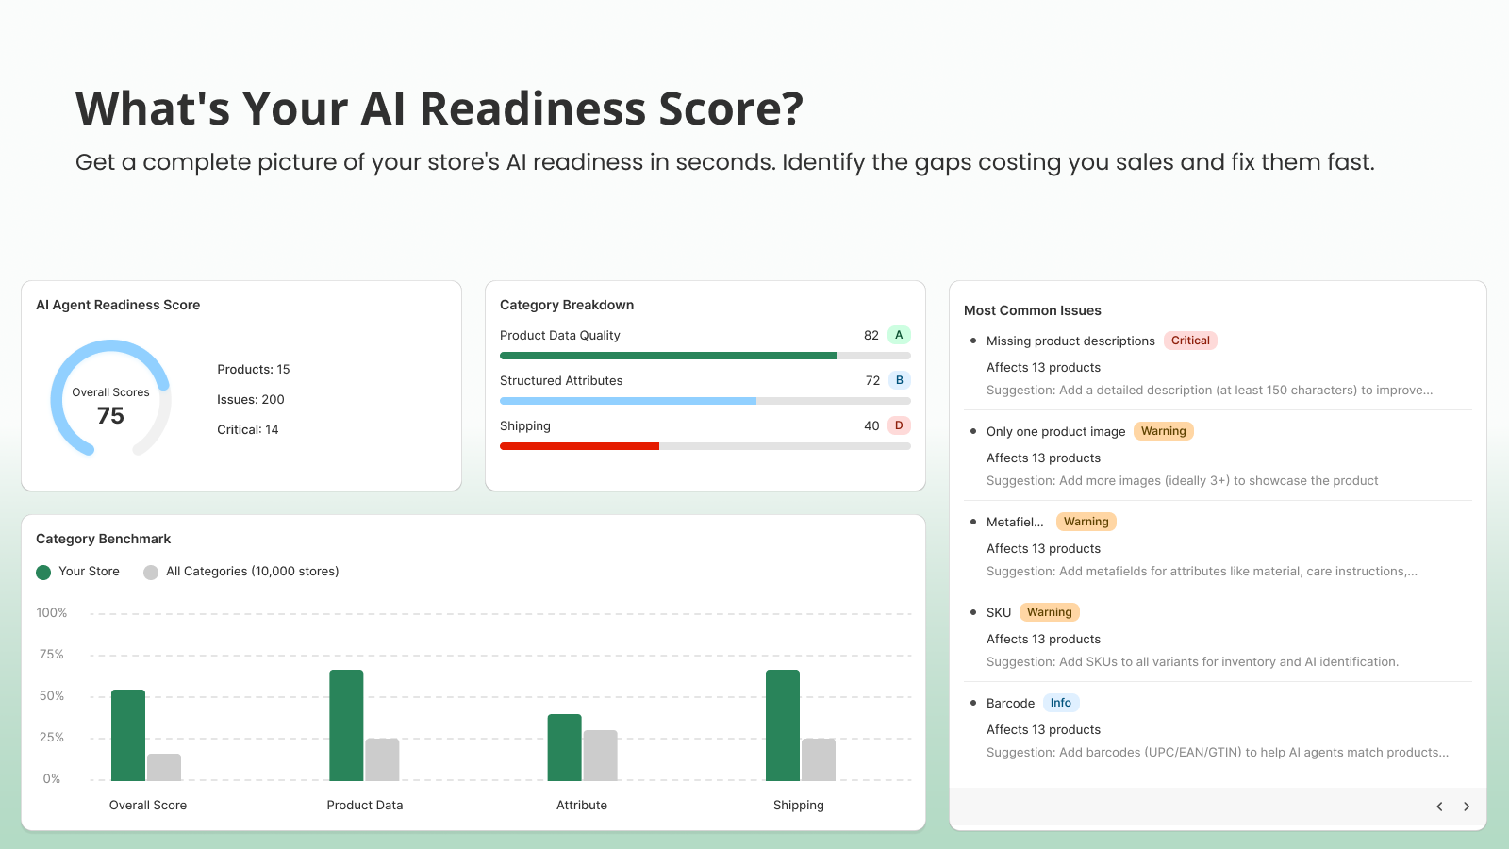Select 'Only one product image' issue
1509x849 pixels.
pos(1056,432)
